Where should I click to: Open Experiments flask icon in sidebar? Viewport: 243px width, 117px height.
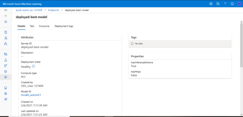click(x=6, y=60)
